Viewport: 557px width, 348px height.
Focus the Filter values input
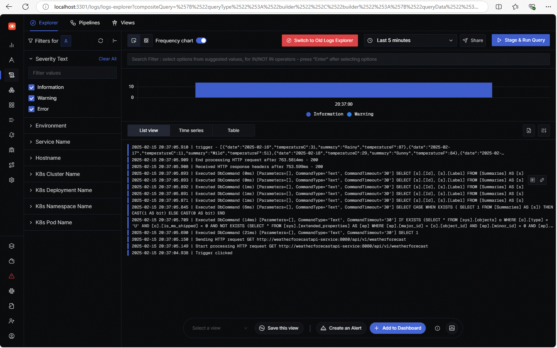coord(72,73)
